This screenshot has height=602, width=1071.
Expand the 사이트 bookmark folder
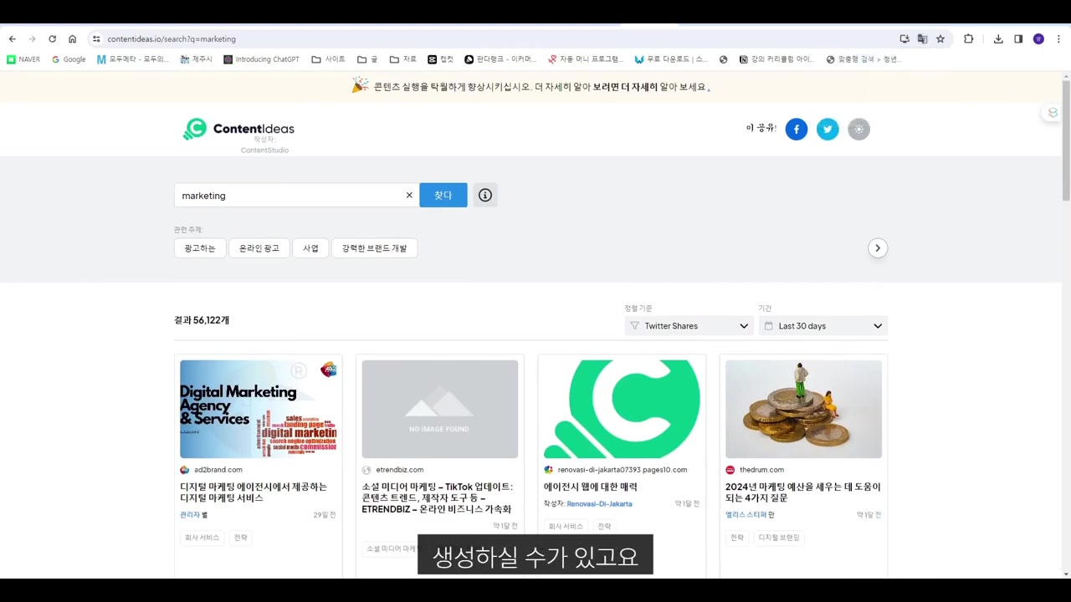[328, 59]
